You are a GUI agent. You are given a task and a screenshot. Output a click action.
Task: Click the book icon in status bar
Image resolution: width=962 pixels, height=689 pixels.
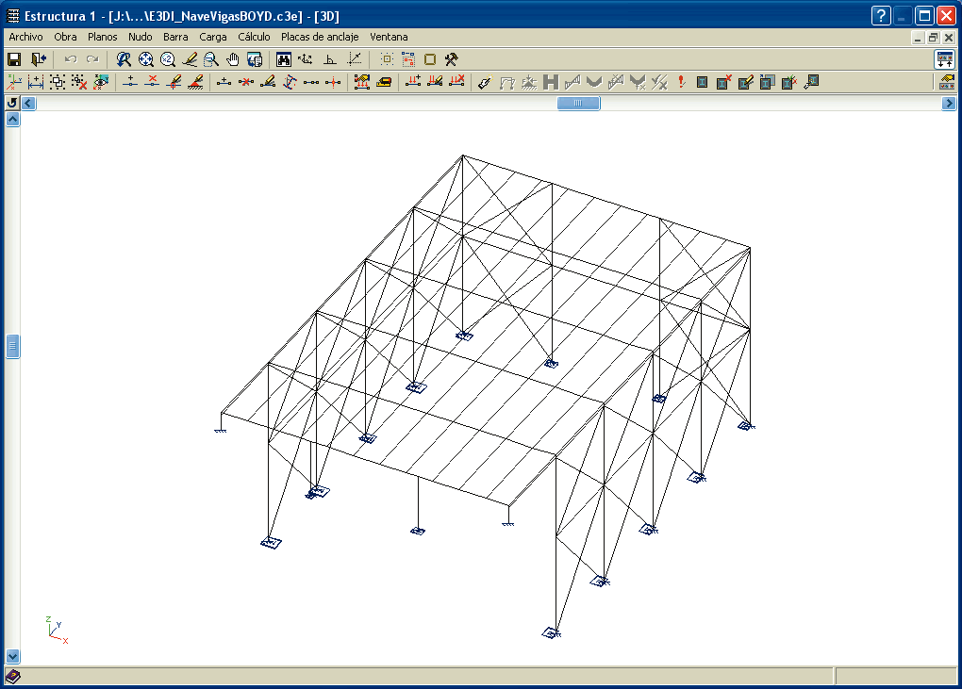[x=13, y=677]
